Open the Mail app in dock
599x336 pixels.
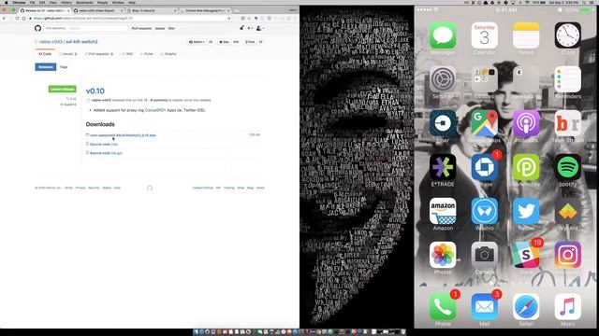(x=485, y=307)
